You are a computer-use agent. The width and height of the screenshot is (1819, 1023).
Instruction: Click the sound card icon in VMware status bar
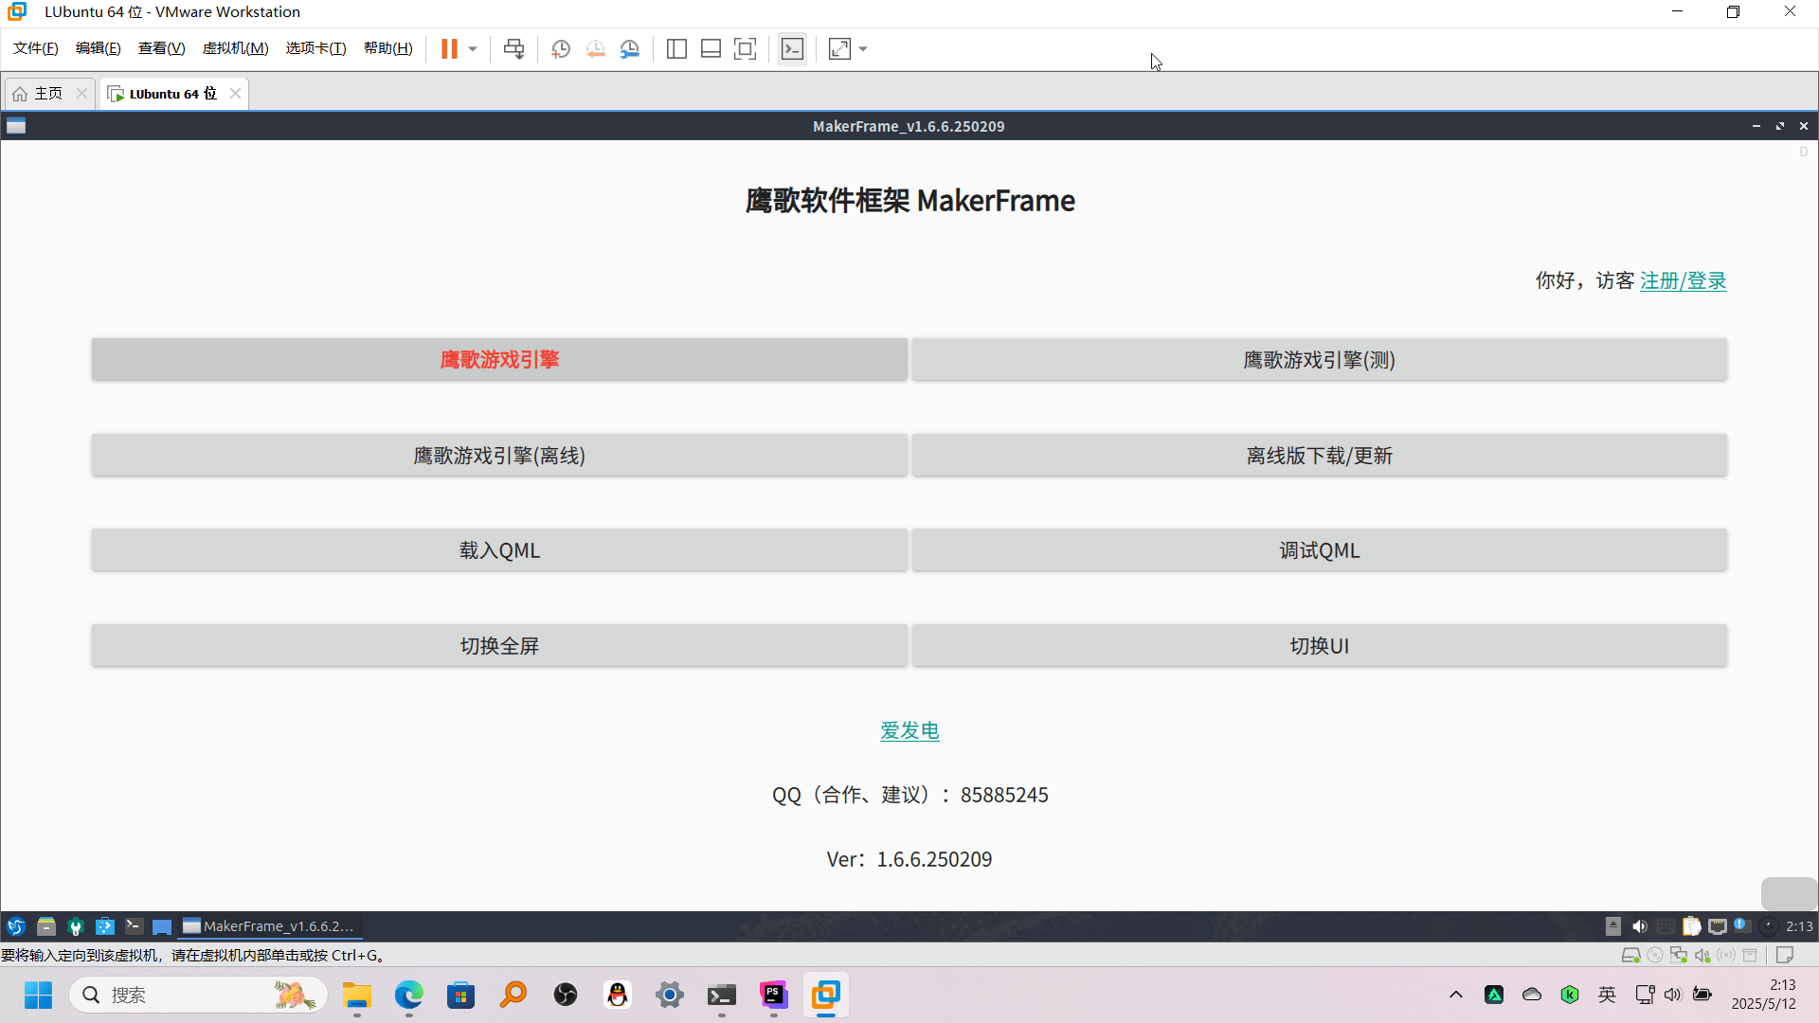click(x=1702, y=955)
